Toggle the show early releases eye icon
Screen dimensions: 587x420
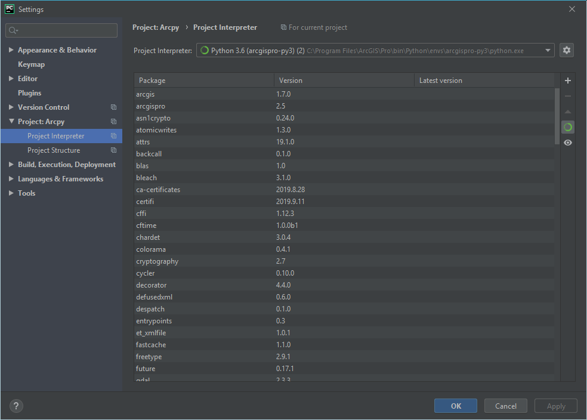567,143
